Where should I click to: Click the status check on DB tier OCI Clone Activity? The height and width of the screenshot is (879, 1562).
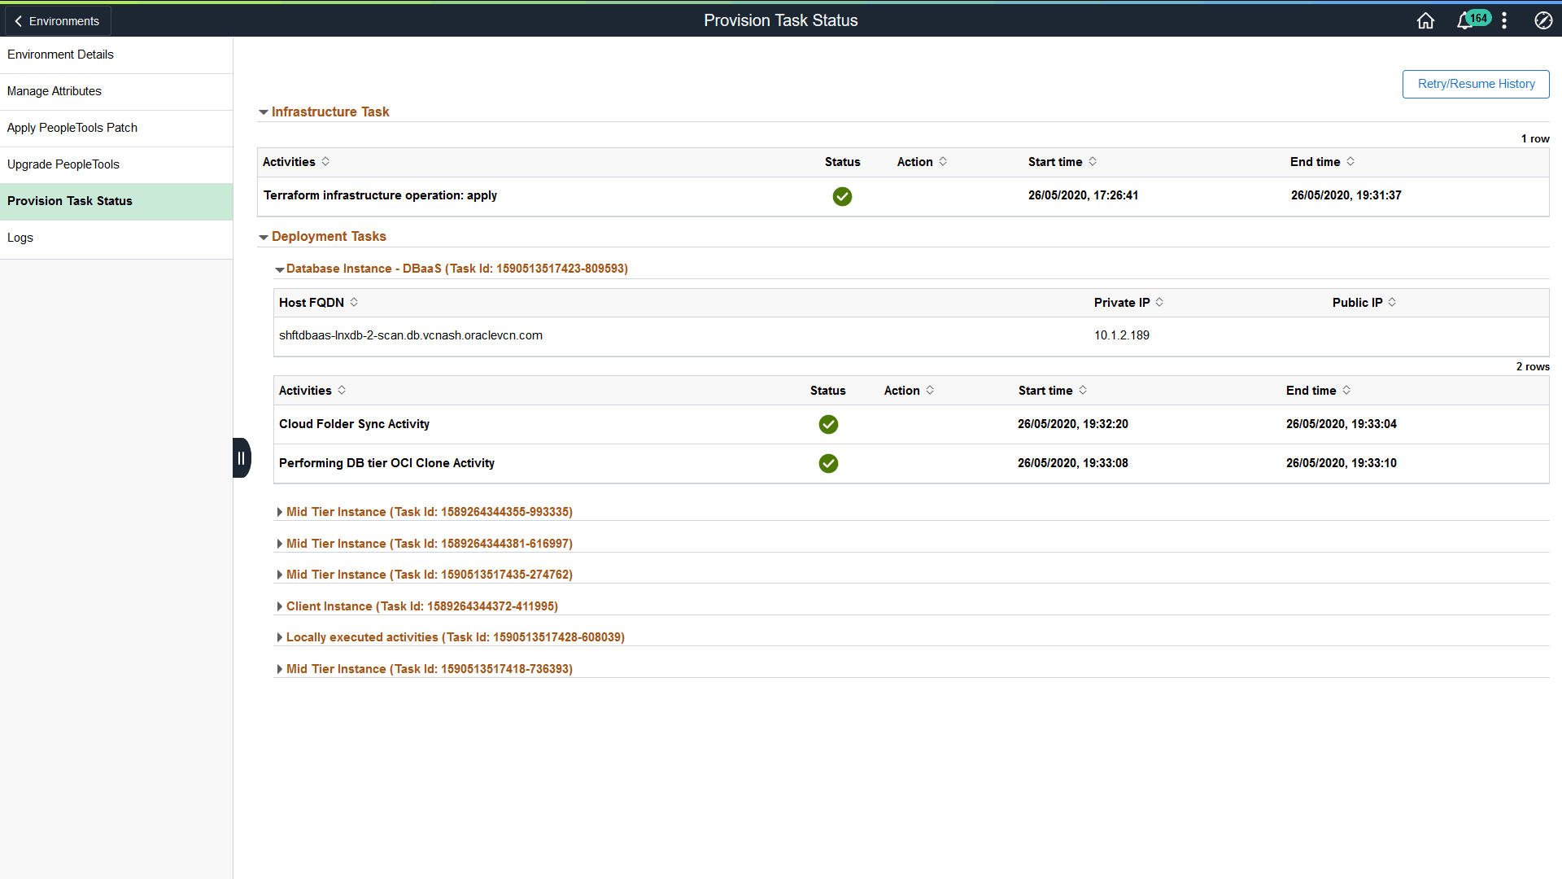pyautogui.click(x=828, y=463)
